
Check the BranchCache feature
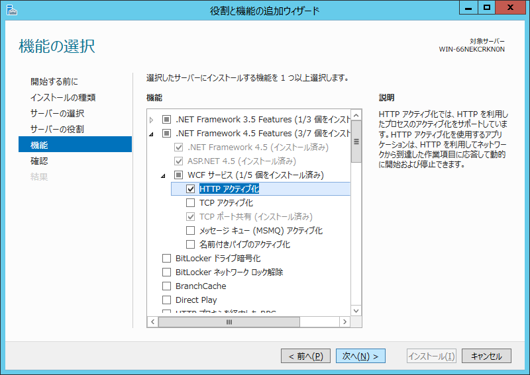(167, 286)
